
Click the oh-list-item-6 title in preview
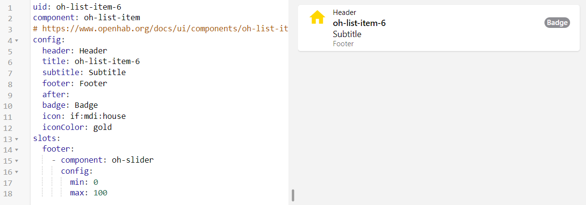[359, 23]
